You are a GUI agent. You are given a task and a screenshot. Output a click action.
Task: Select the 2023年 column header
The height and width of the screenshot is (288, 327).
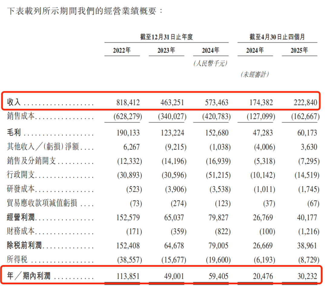166,50
